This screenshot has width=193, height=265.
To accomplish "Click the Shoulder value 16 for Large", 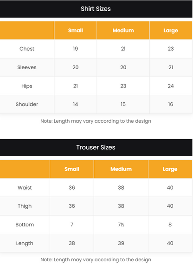I will tap(171, 104).
